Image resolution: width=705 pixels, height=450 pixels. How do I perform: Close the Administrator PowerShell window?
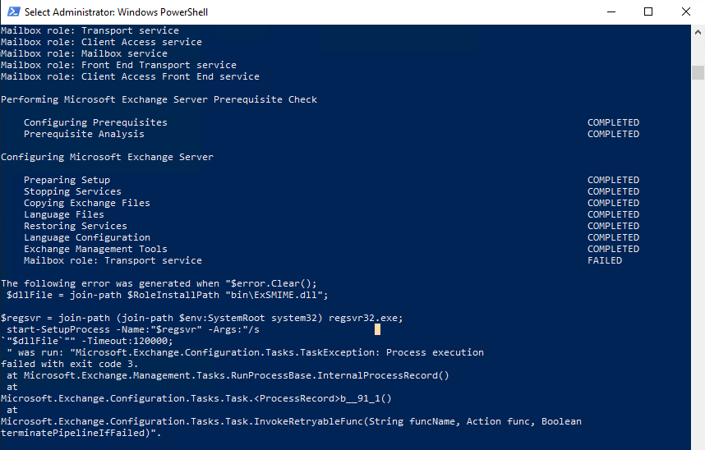(x=685, y=11)
